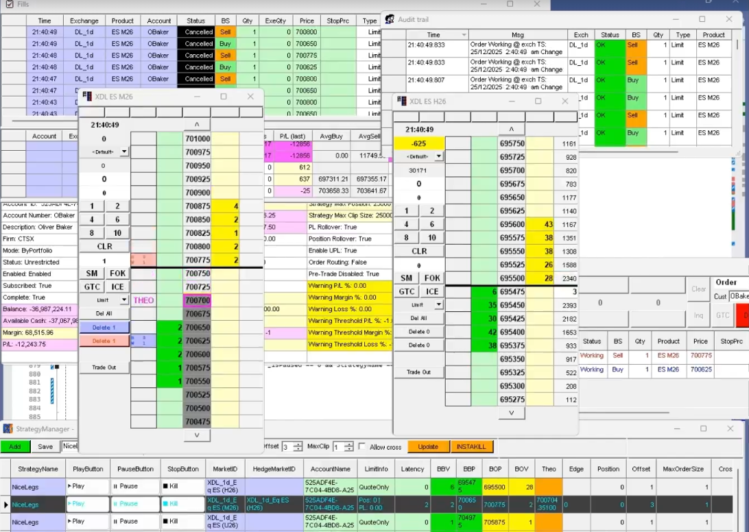Viewport: 749px width, 532px height.
Task: Click the StrategyManager window icon
Action: click(x=8, y=429)
